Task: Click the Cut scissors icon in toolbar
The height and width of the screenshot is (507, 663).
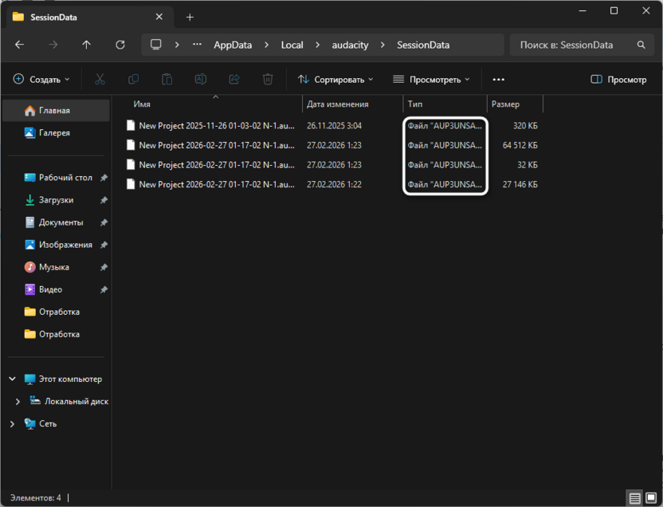Action: pyautogui.click(x=100, y=79)
